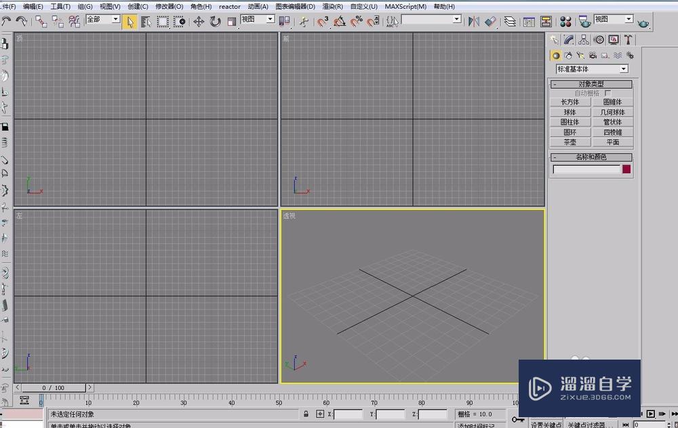
Task: Click Select and Manipulate icon
Action: click(x=304, y=21)
